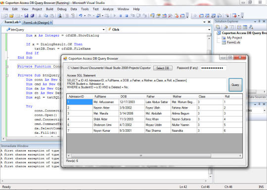
Task: Open the Analyze menu
Action: (108, 9)
